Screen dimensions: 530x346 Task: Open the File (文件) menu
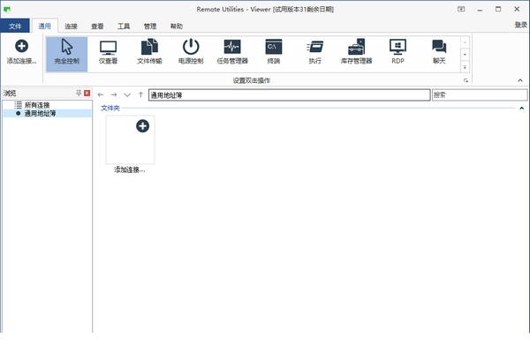15,26
